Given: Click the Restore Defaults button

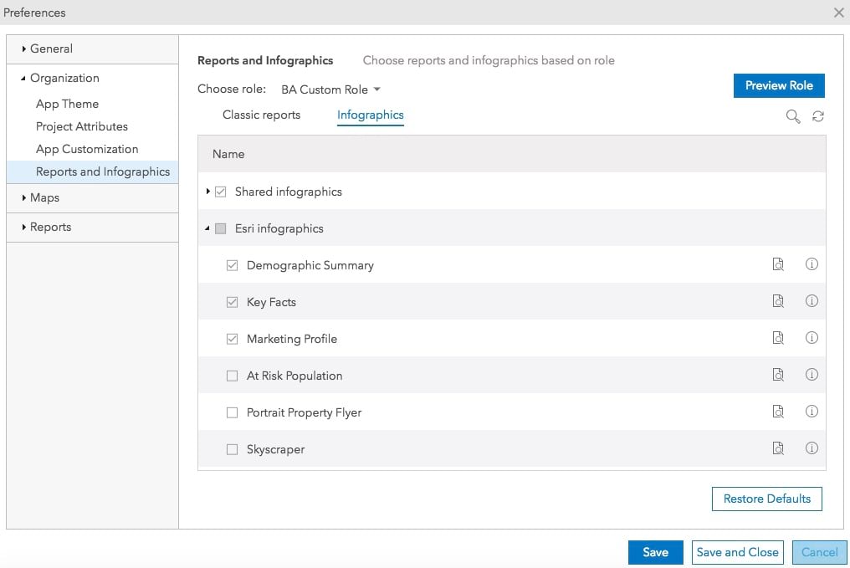Looking at the screenshot, I should (766, 499).
